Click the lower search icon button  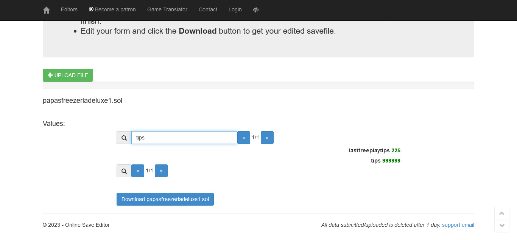(124, 171)
